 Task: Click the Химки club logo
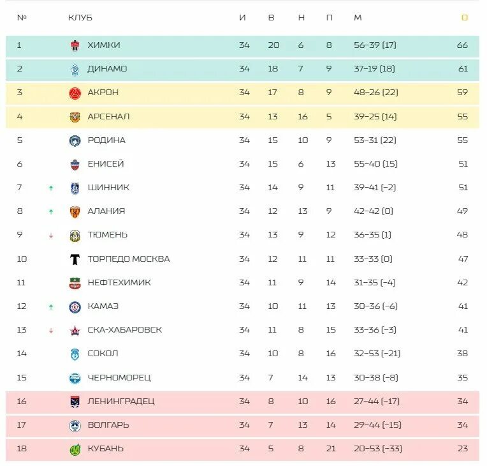(x=75, y=45)
